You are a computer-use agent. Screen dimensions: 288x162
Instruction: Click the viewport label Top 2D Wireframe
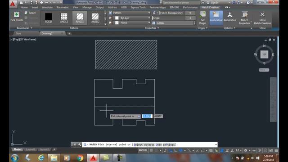pyautogui.click(x=23, y=39)
